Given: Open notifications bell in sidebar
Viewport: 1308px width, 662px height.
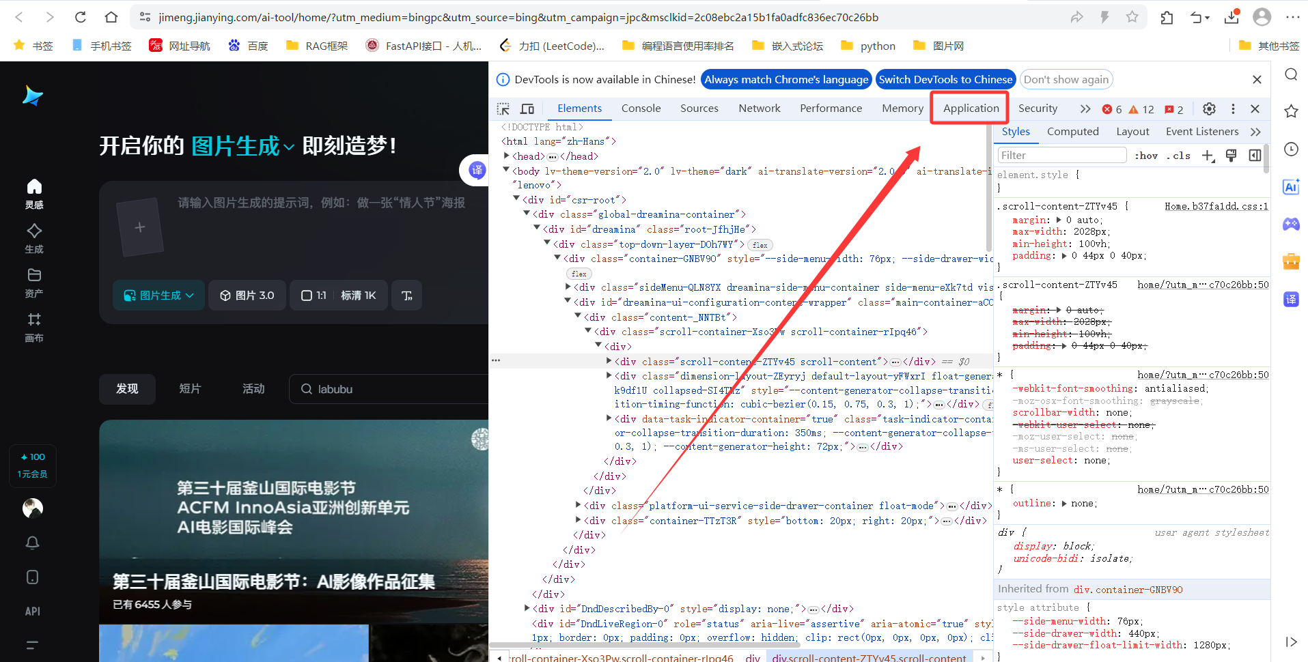Looking at the screenshot, I should point(32,543).
